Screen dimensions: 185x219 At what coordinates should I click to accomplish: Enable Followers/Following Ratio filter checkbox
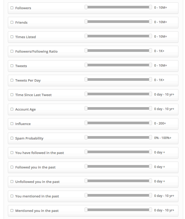[12, 51]
